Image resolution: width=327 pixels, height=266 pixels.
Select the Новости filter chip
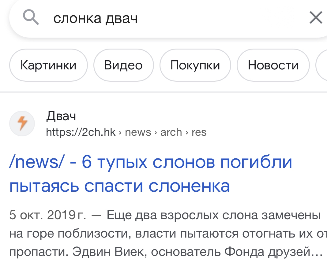(x=273, y=65)
